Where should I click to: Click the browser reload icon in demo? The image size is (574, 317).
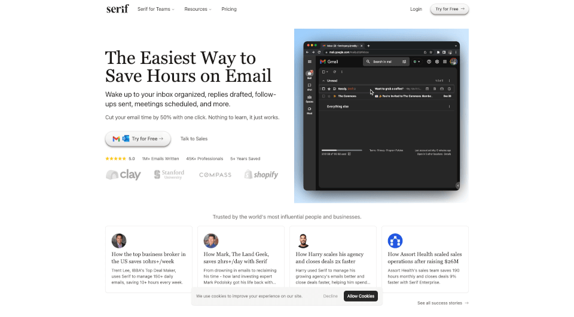(x=319, y=53)
